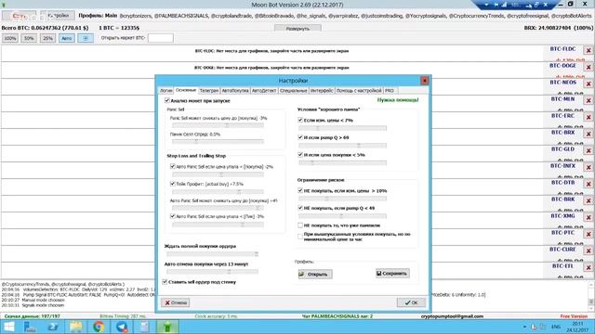Close the Настройки dialog with red X
Image resolution: width=595 pixels, height=334 pixels.
pyautogui.click(x=424, y=81)
